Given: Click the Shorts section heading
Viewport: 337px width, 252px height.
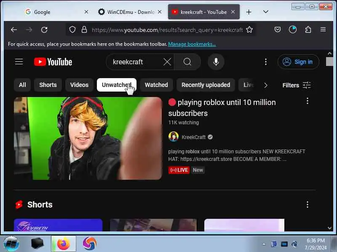Looking at the screenshot, I should point(40,205).
